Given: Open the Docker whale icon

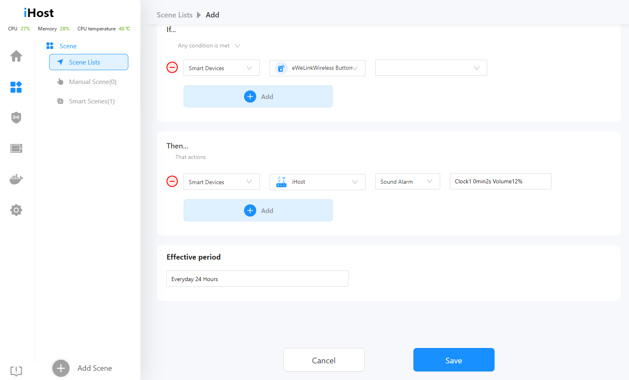Looking at the screenshot, I should coord(16,179).
